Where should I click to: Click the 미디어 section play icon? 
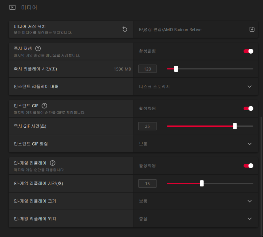click(x=12, y=7)
